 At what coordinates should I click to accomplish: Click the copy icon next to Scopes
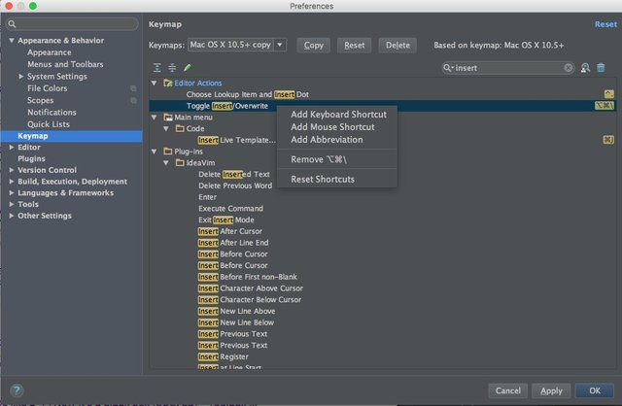point(133,101)
